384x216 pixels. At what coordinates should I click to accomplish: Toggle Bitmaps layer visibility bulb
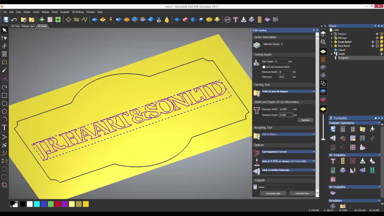pyautogui.click(x=382, y=38)
